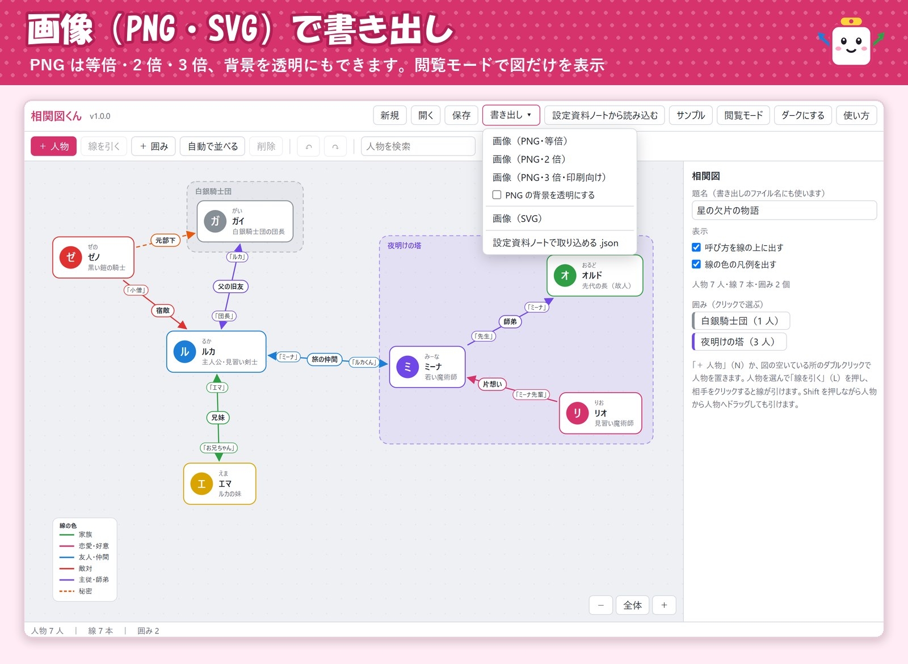The height and width of the screenshot is (664, 908).
Task: Click the 片想い relationship label
Action: point(492,384)
